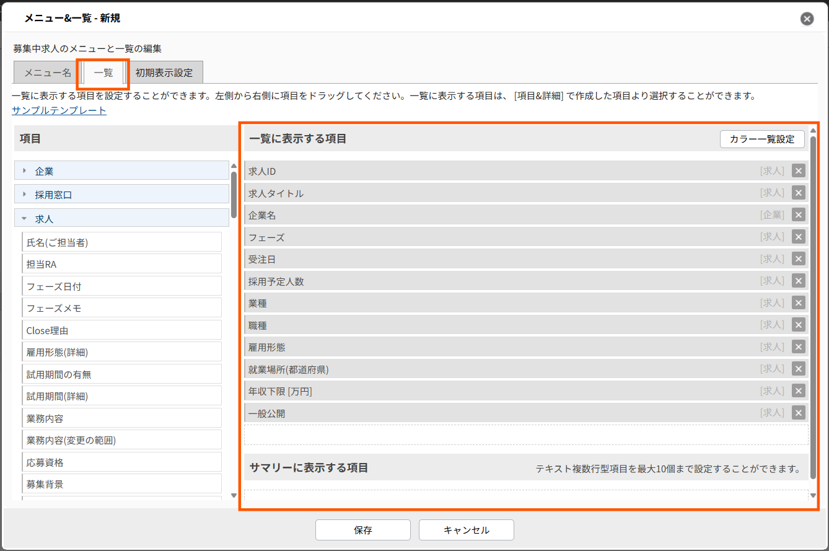829x551 pixels.
Task: Select the Close理由 item
Action: pyautogui.click(x=121, y=330)
